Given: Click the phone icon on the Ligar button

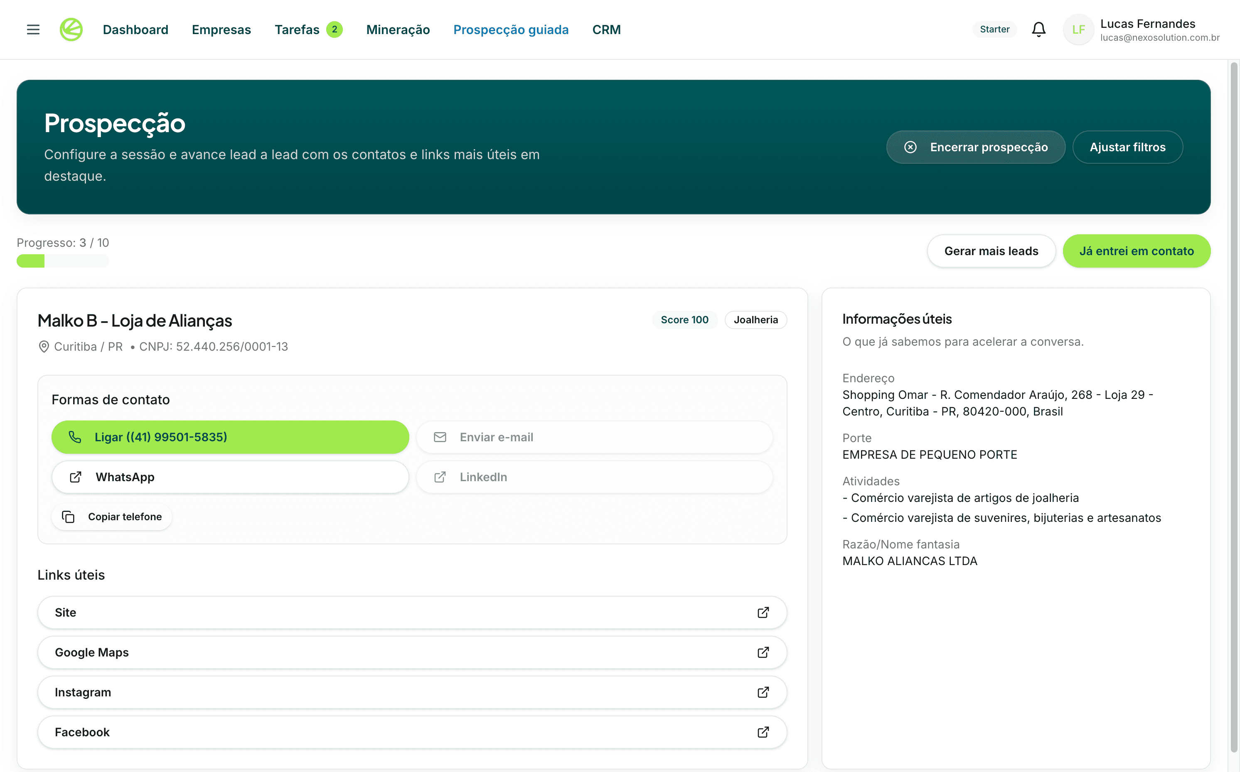Looking at the screenshot, I should pos(76,437).
